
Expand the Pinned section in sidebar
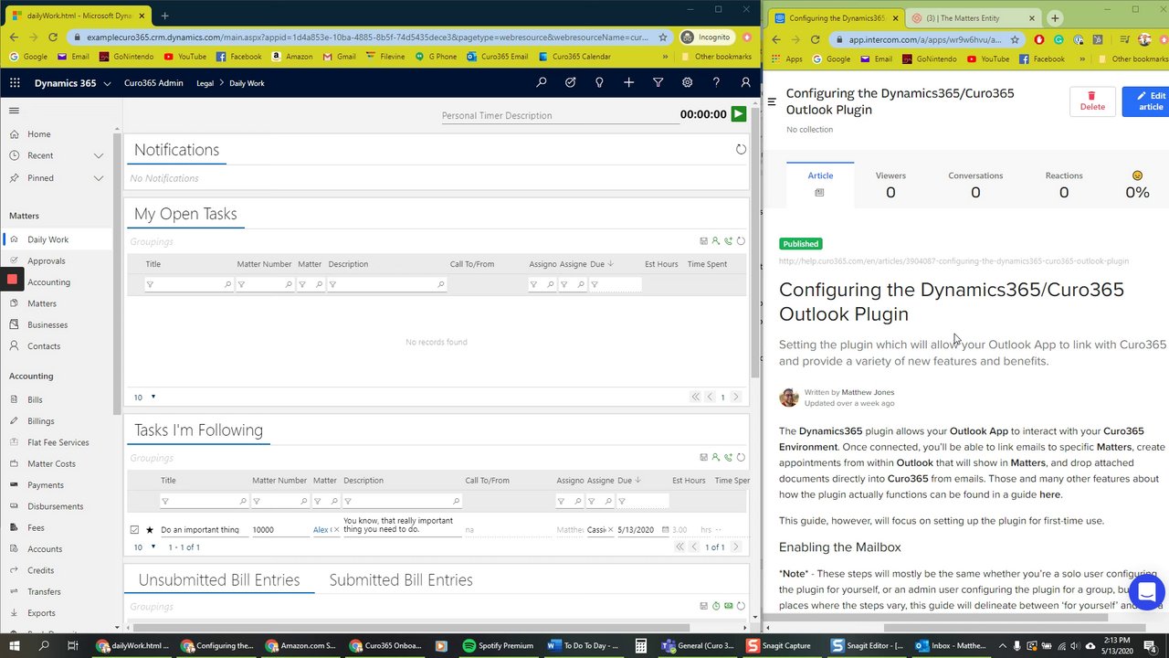[x=99, y=178]
